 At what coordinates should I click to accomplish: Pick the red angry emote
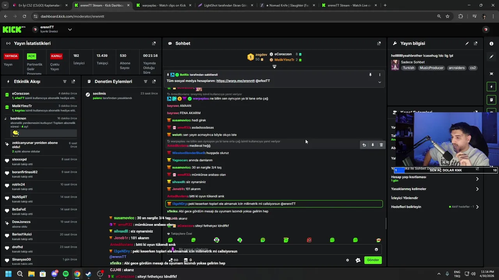point(309,240)
